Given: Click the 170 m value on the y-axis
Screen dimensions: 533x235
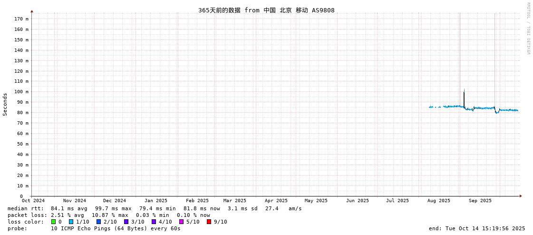Looking at the screenshot, I should coord(21,19).
